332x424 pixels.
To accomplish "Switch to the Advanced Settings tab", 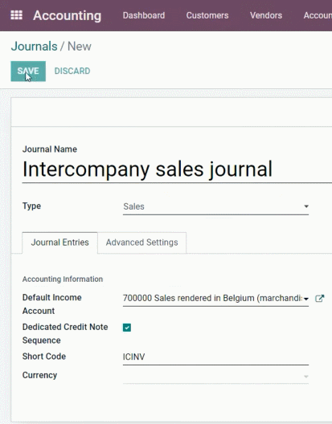I will coord(142,243).
